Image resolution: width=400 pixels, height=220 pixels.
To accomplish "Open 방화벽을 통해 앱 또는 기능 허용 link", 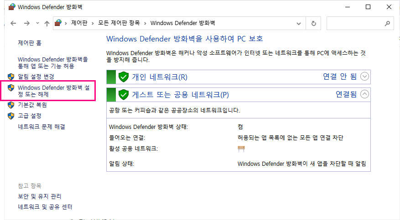I will pos(53,63).
